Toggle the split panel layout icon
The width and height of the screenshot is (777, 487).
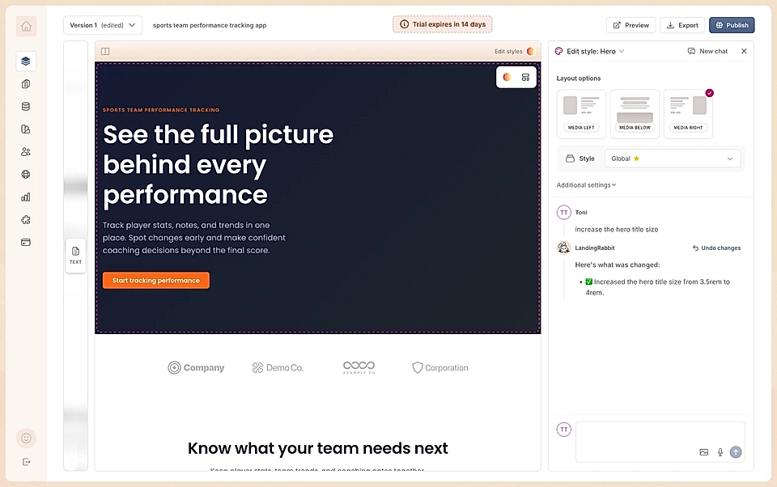105,51
